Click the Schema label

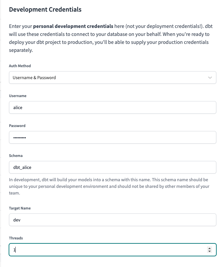pyautogui.click(x=15, y=156)
